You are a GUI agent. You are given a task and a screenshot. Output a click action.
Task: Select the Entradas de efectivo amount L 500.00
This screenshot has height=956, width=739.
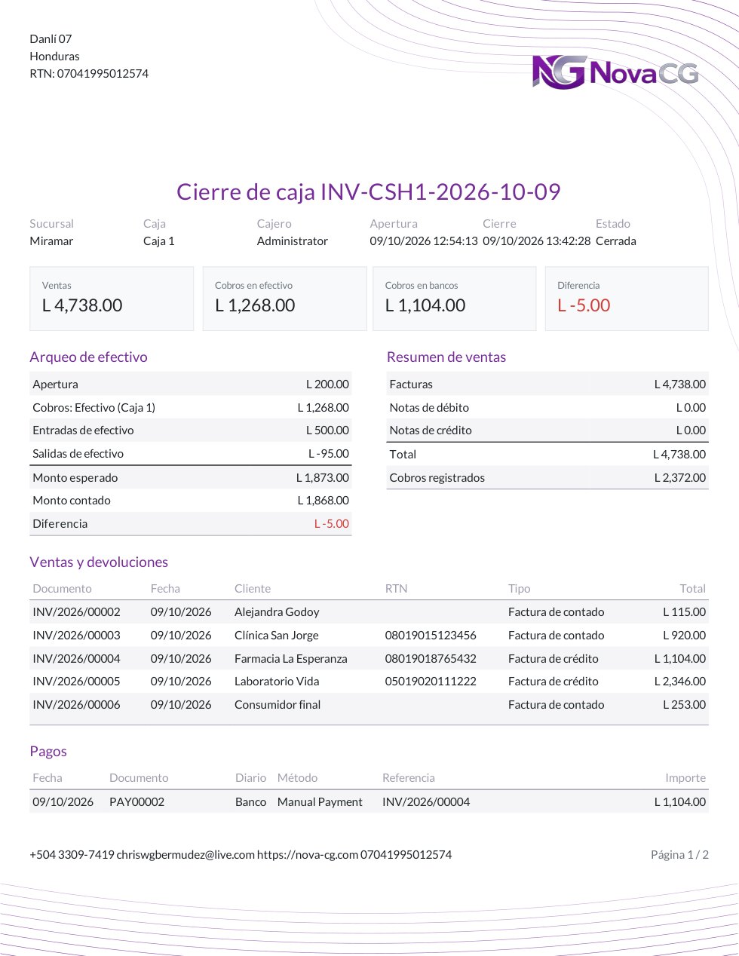click(x=327, y=431)
